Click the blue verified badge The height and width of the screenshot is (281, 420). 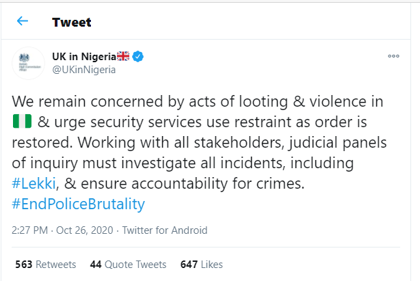(138, 55)
